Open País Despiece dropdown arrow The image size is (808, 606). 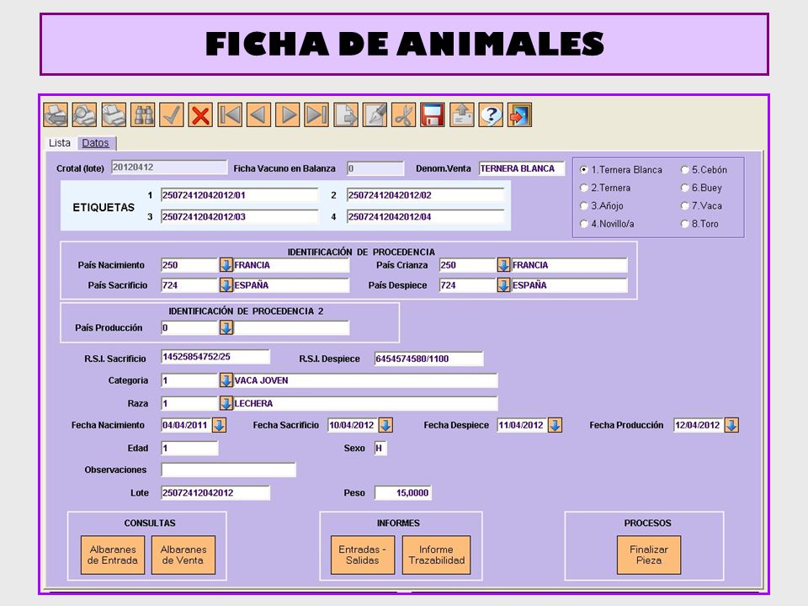point(503,285)
